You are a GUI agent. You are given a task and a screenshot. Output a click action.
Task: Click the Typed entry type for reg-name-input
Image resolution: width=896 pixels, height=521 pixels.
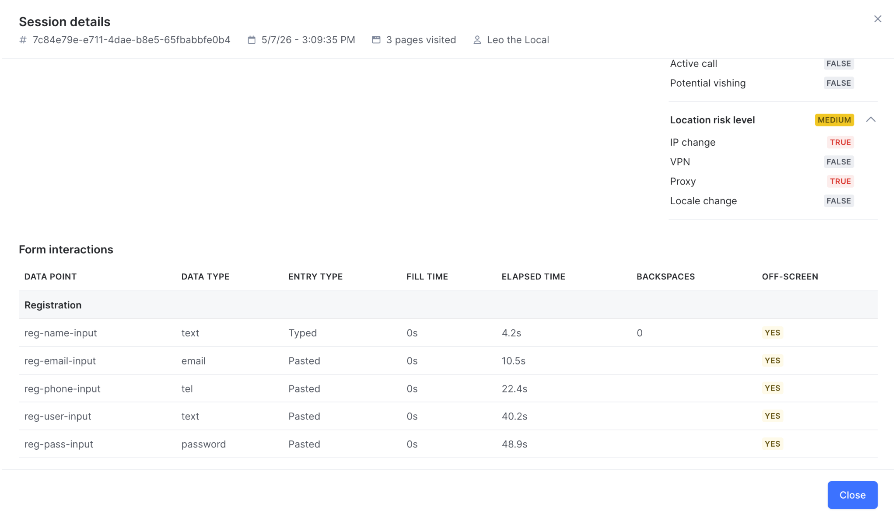(302, 333)
